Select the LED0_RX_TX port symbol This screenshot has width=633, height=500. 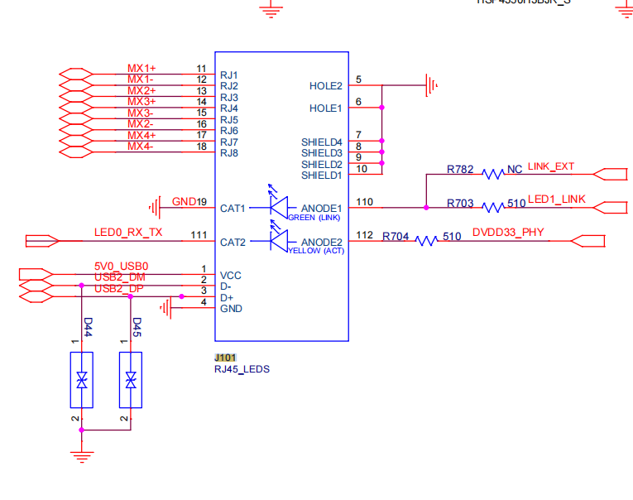(42, 241)
